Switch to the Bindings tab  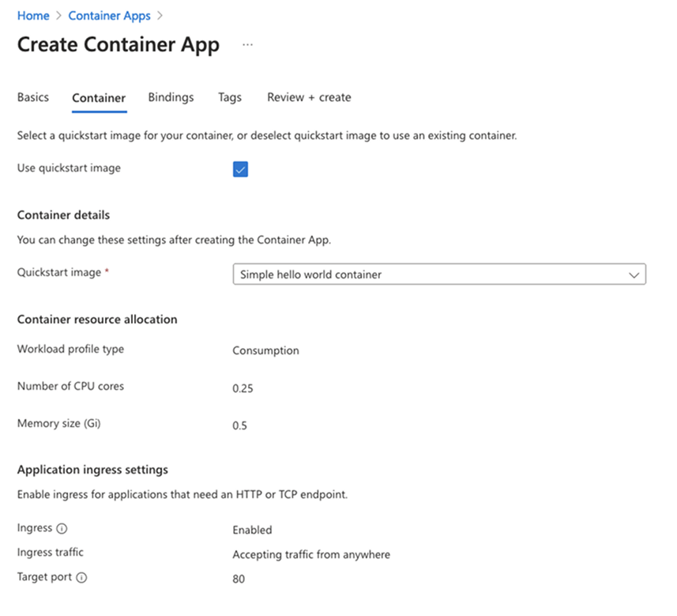click(x=170, y=97)
